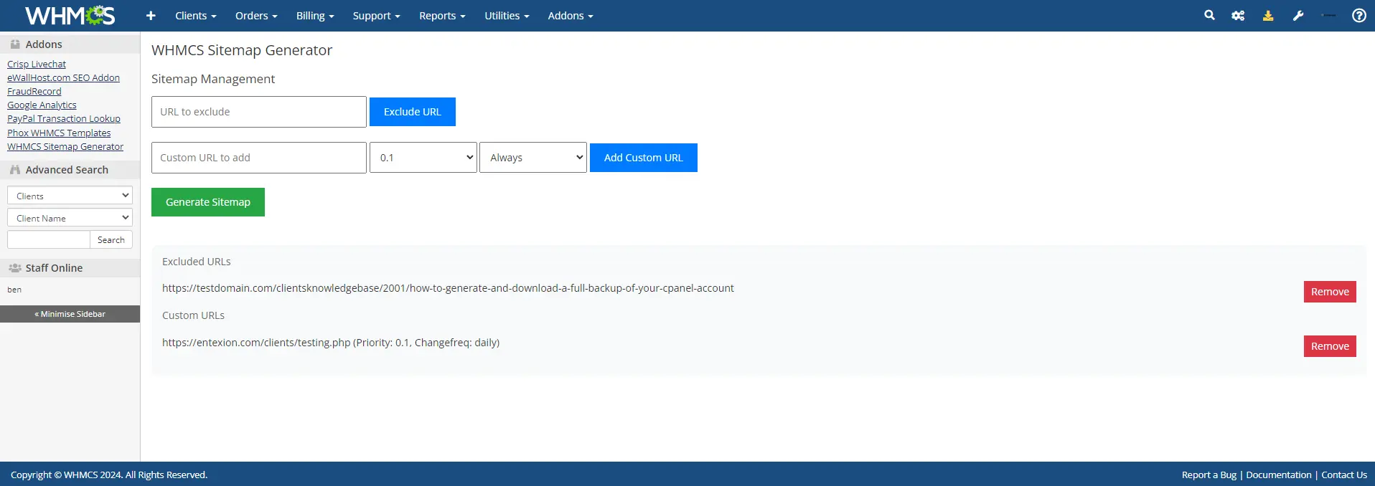This screenshot has height=486, width=1375.
Task: Open the help question mark icon
Action: tap(1359, 15)
